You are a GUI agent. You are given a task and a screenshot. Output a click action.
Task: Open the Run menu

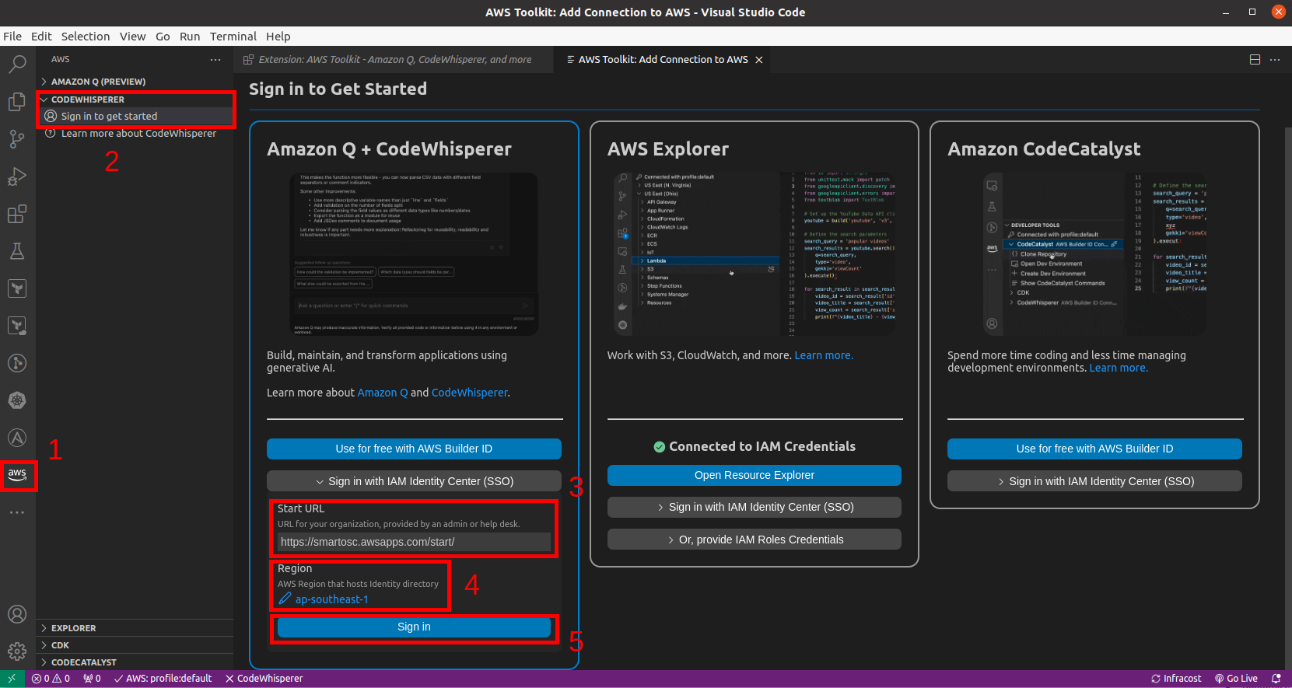pos(190,37)
